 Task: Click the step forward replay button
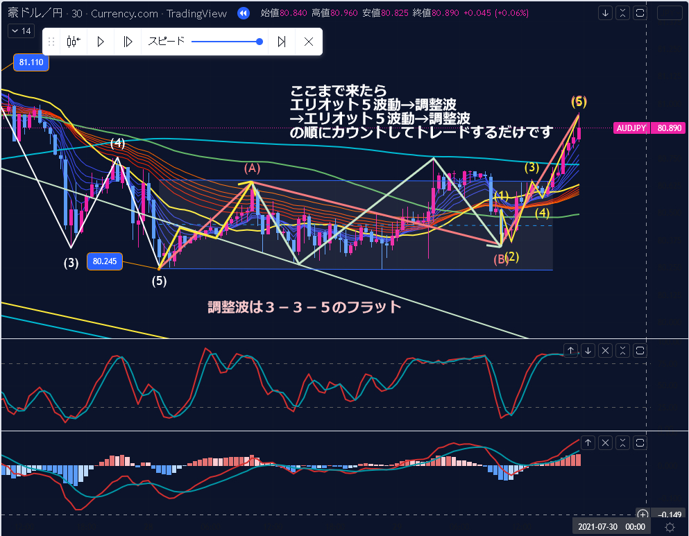click(x=128, y=42)
